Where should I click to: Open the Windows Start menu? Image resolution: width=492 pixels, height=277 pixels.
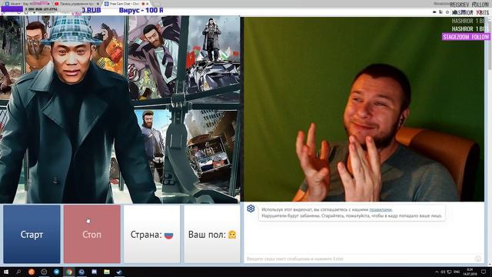(6, 272)
